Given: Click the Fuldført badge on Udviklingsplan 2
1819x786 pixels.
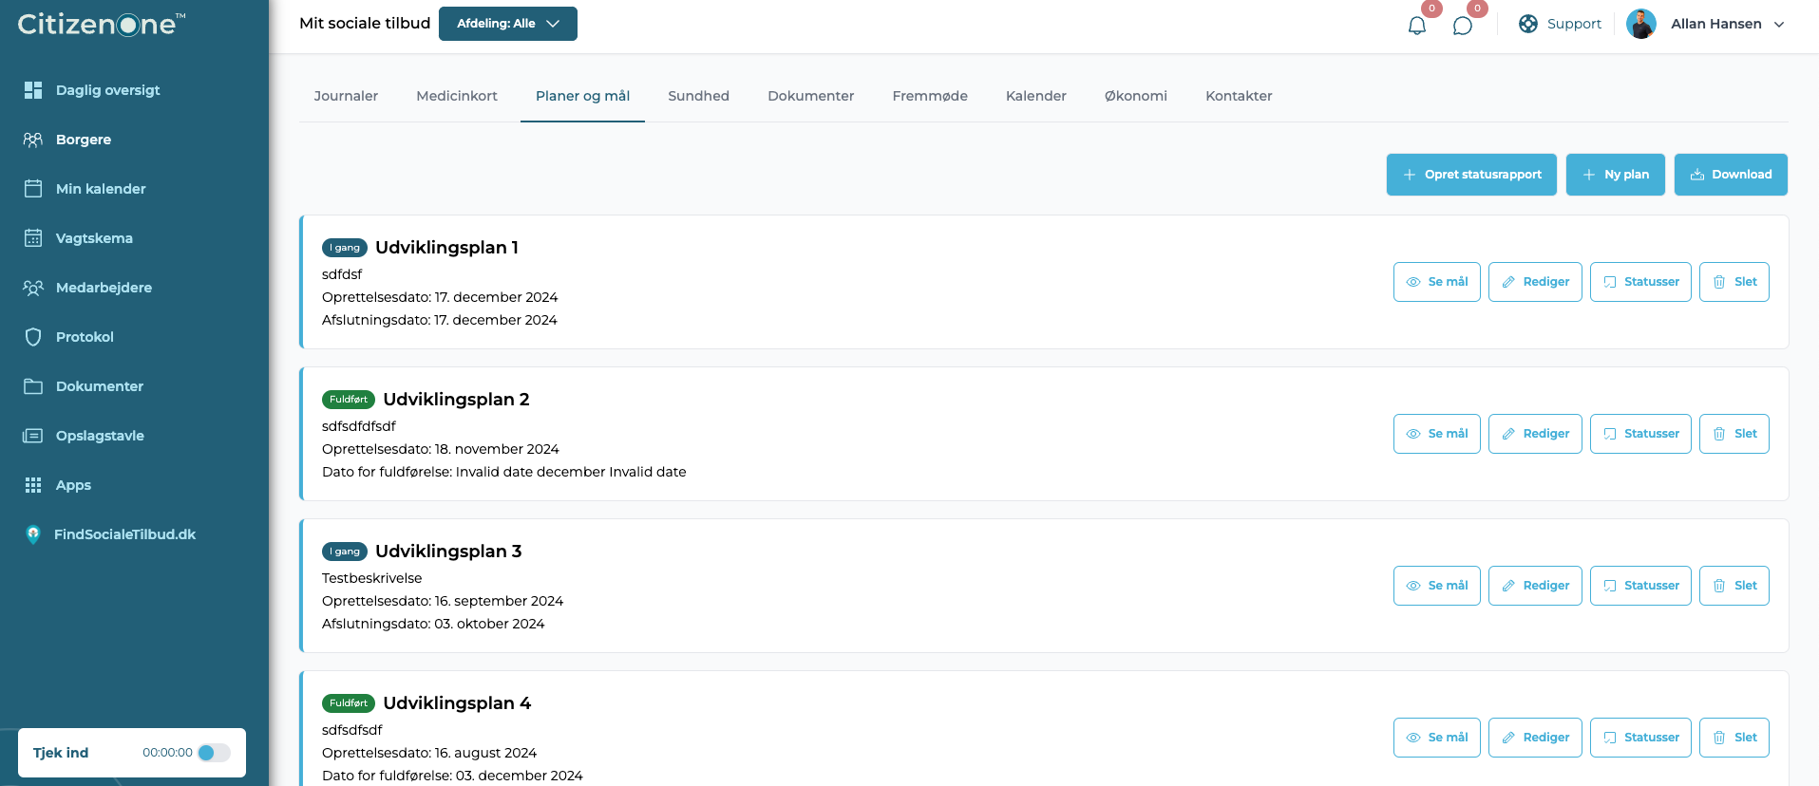Looking at the screenshot, I should 349,400.
